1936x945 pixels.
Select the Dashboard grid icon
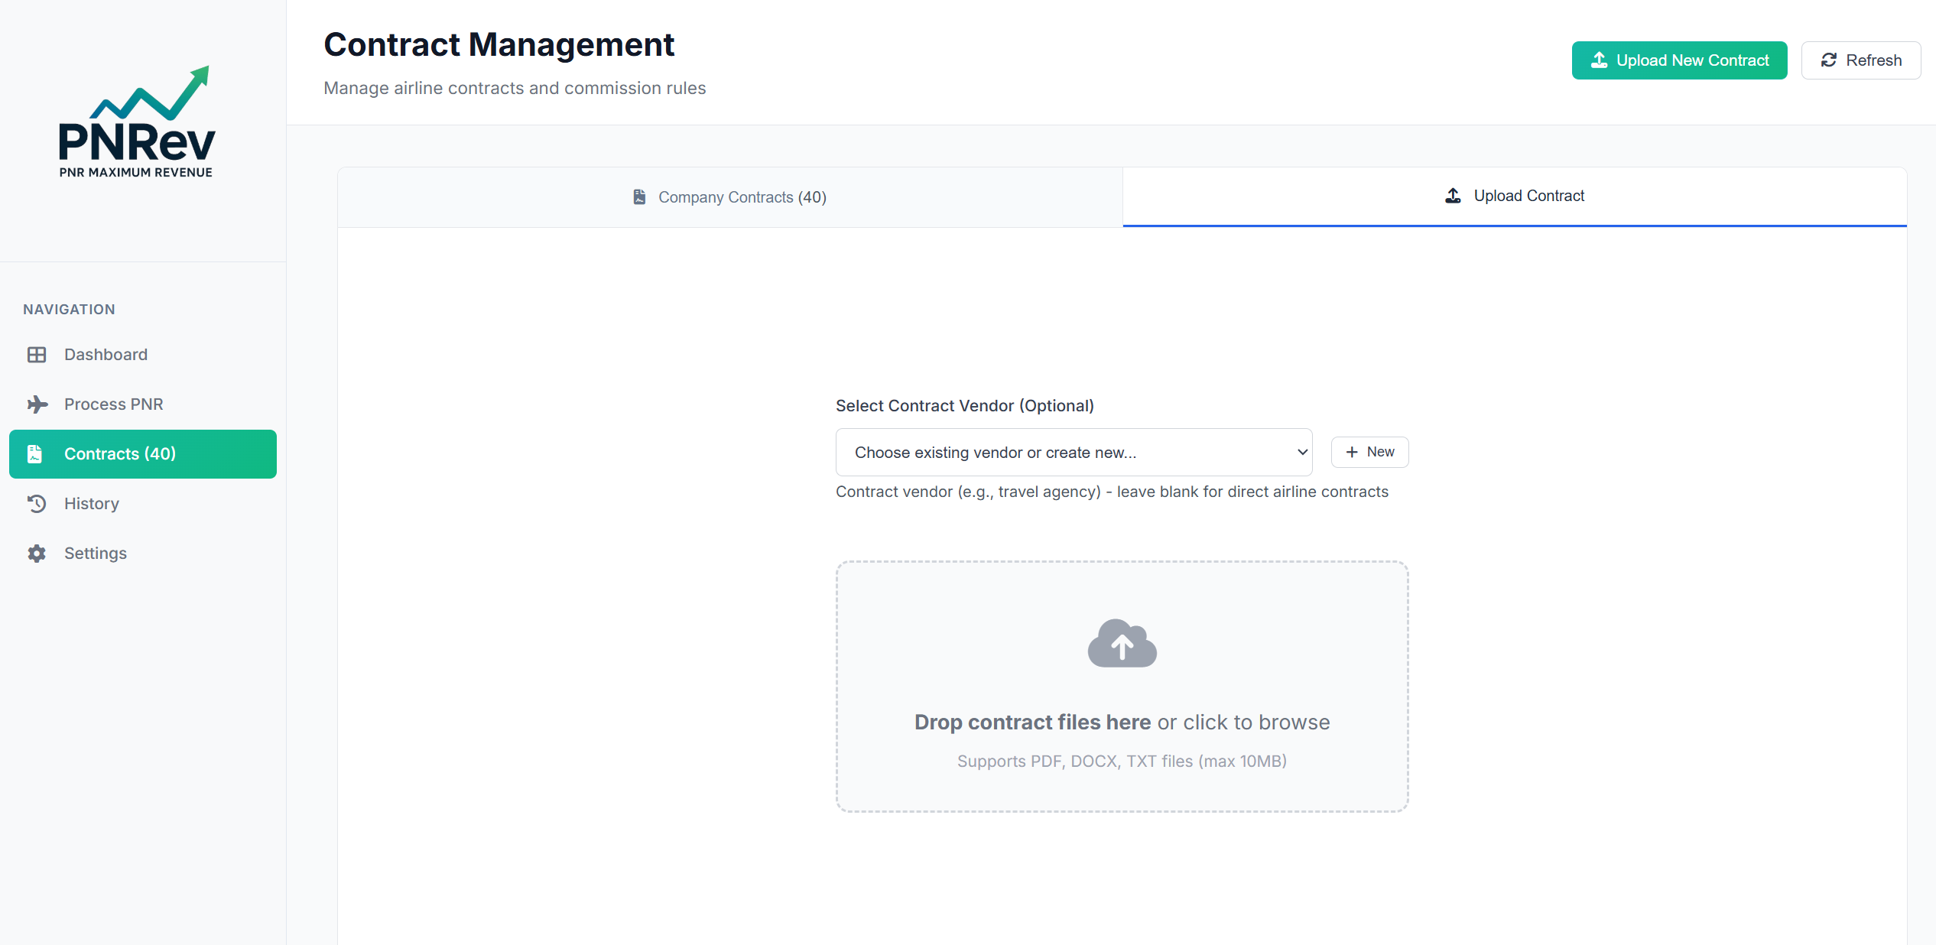click(x=37, y=354)
